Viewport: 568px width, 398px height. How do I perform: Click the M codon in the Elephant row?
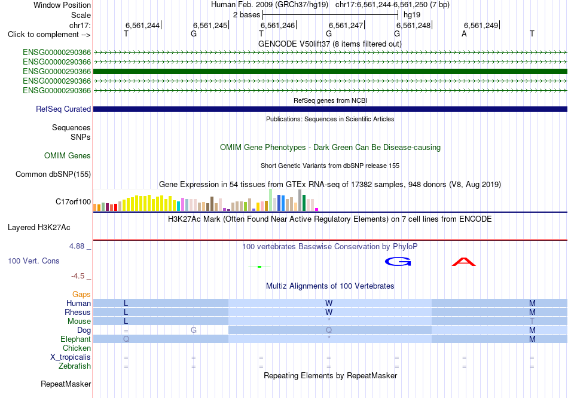(532, 339)
